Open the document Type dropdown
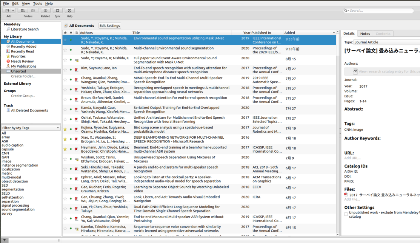Viewport: 420px width, 243px height. 387,42
